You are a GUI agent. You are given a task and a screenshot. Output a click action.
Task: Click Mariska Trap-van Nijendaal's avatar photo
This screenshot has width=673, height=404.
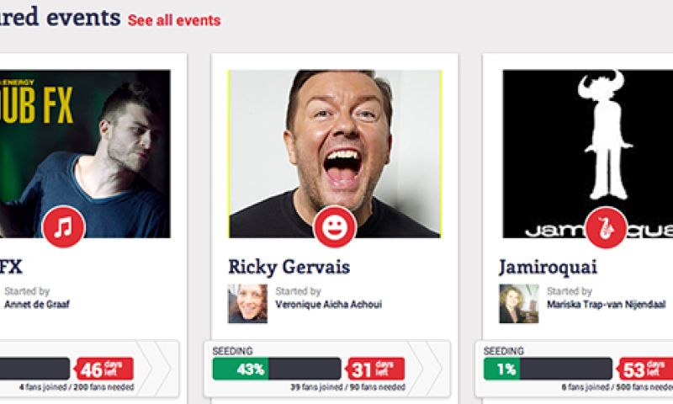pos(519,304)
